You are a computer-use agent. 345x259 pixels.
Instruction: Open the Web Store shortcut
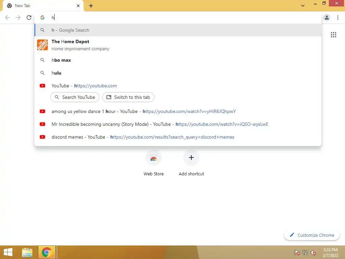click(154, 163)
